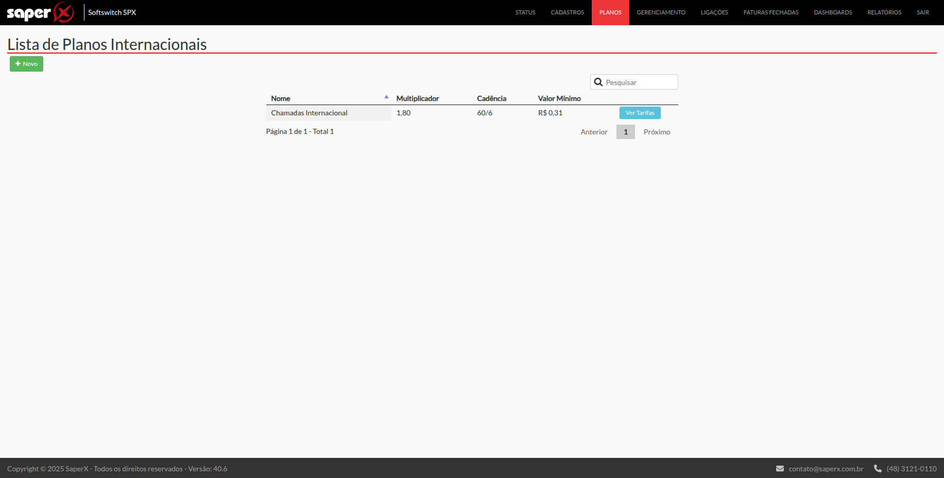The width and height of the screenshot is (944, 478).
Task: Open the Status menu
Action: pos(525,12)
